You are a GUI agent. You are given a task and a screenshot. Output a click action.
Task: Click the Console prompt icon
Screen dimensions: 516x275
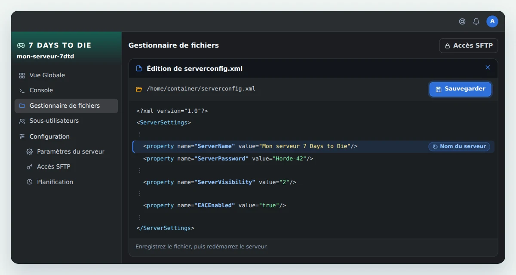click(22, 91)
